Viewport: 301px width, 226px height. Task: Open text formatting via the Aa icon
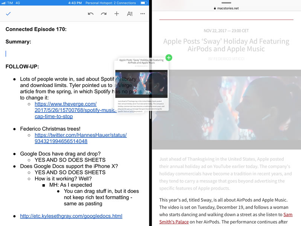coord(129,14)
